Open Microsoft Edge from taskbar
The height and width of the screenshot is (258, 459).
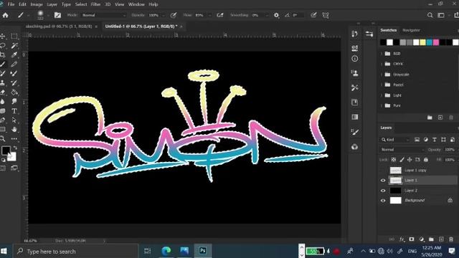click(x=166, y=251)
